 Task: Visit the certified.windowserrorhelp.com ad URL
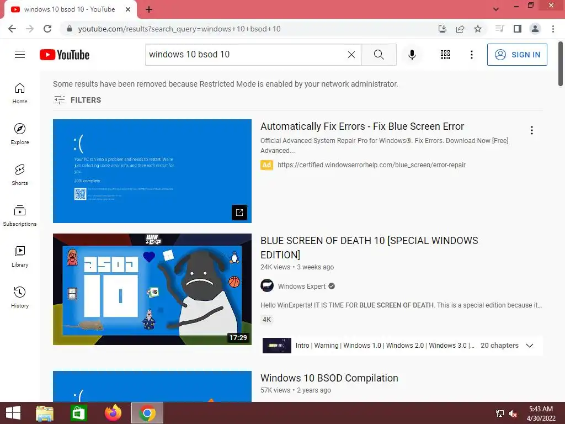371,165
